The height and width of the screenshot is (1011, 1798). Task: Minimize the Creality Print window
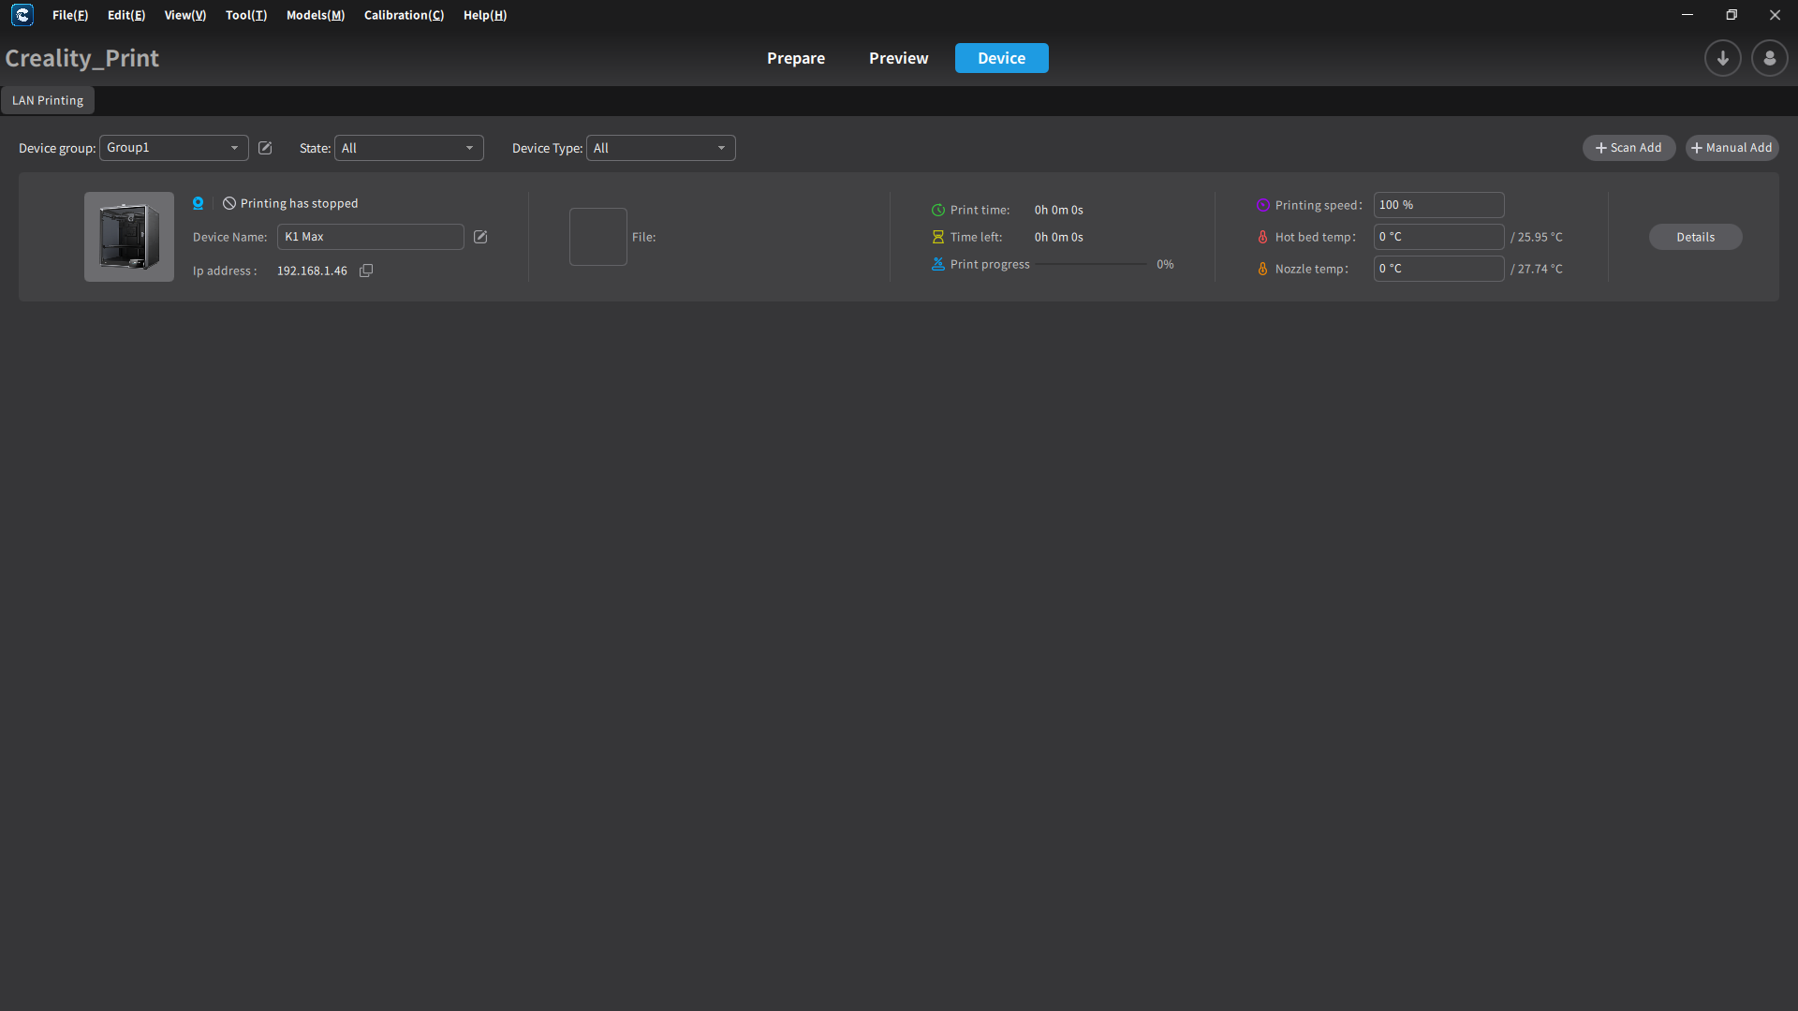[1687, 15]
